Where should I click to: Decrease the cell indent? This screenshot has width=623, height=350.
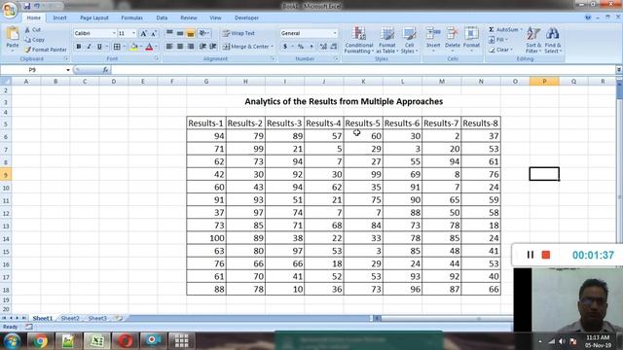tap(202, 47)
